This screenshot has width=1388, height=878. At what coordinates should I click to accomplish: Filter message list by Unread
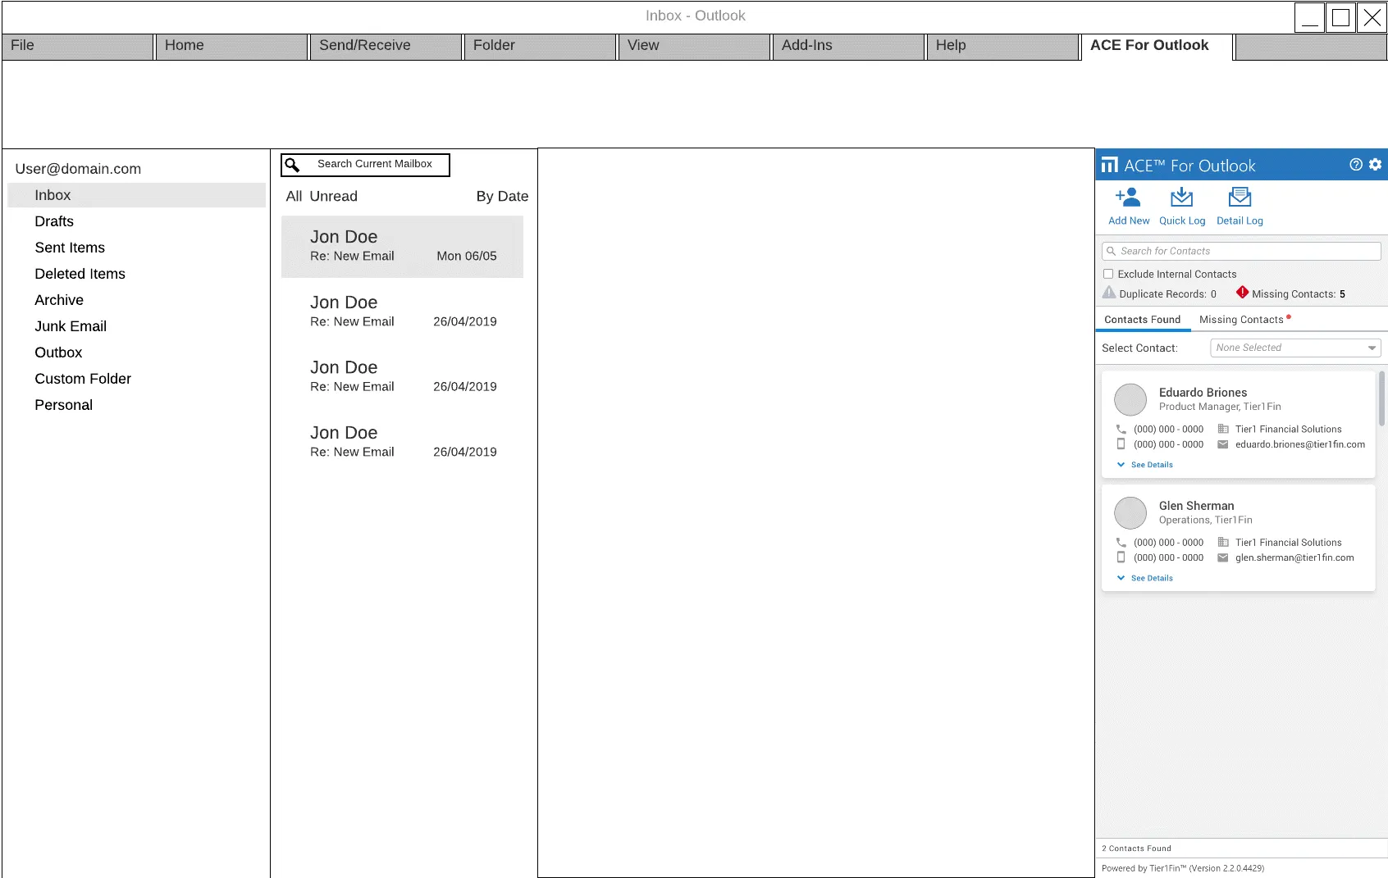(x=334, y=196)
